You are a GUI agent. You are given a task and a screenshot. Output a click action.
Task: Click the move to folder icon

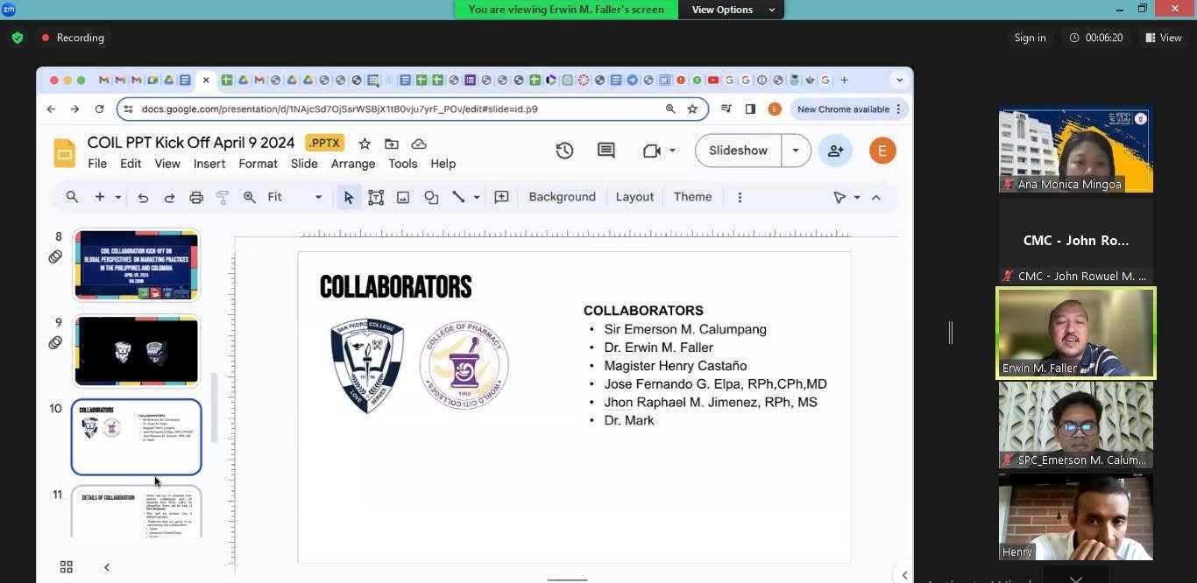[392, 144]
